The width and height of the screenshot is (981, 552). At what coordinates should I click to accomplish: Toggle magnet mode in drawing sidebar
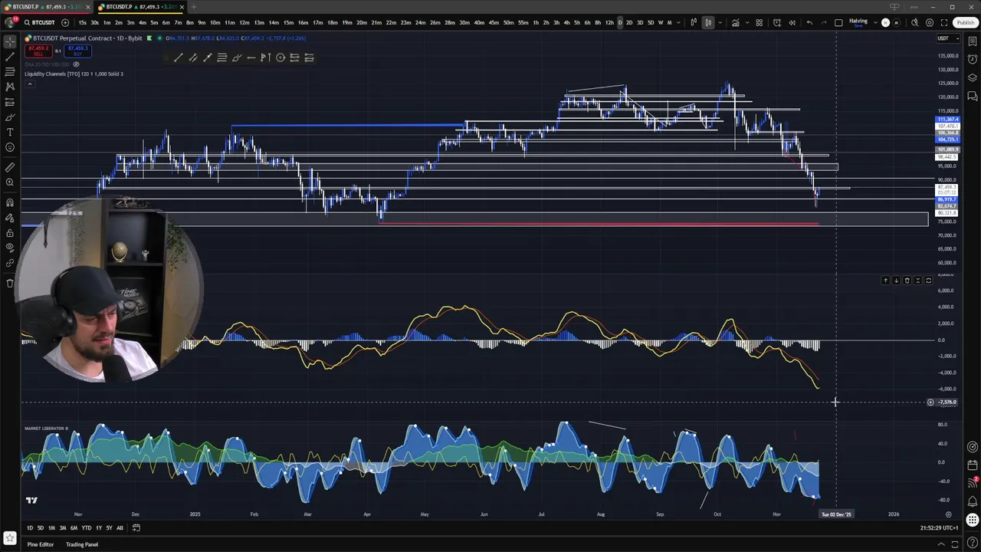point(10,202)
